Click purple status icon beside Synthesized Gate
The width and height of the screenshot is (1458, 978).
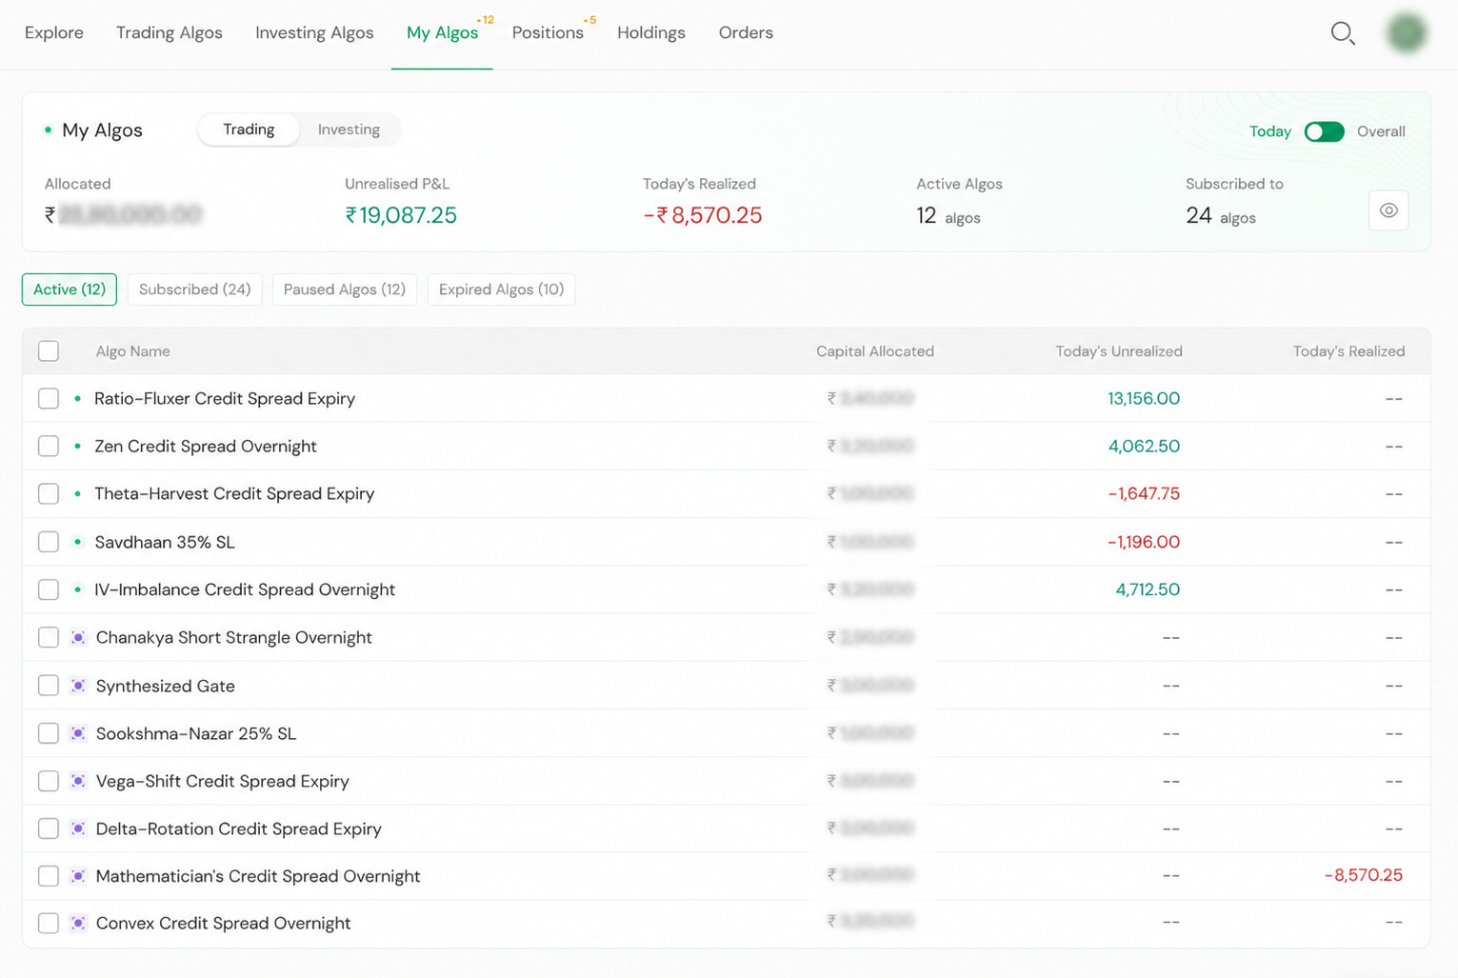coord(78,686)
